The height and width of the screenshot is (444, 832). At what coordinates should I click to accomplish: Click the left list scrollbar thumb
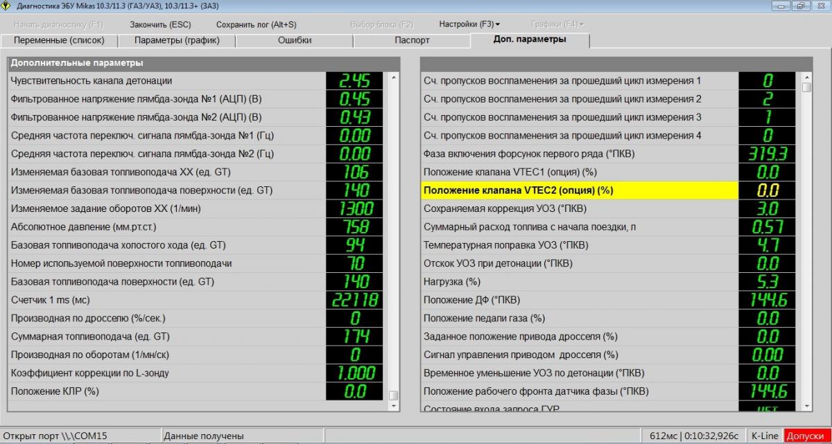tap(393, 396)
